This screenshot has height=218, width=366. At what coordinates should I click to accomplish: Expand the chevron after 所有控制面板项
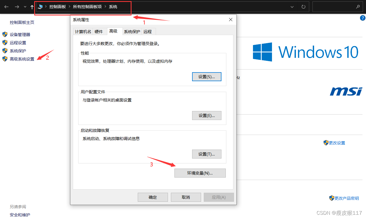(105, 7)
